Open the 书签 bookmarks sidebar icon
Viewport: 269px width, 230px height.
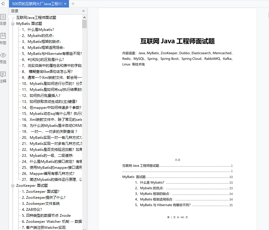(3, 36)
